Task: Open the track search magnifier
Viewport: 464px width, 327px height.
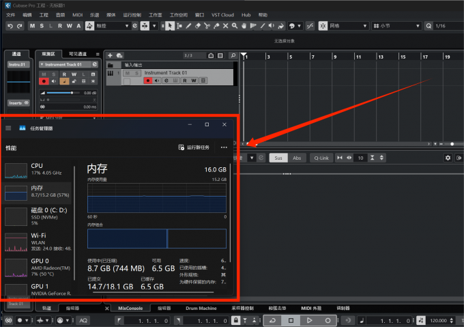Action: (233, 55)
